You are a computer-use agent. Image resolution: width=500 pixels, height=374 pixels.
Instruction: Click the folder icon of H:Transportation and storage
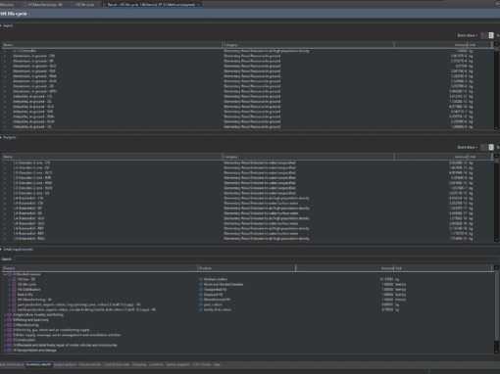(x=10, y=351)
